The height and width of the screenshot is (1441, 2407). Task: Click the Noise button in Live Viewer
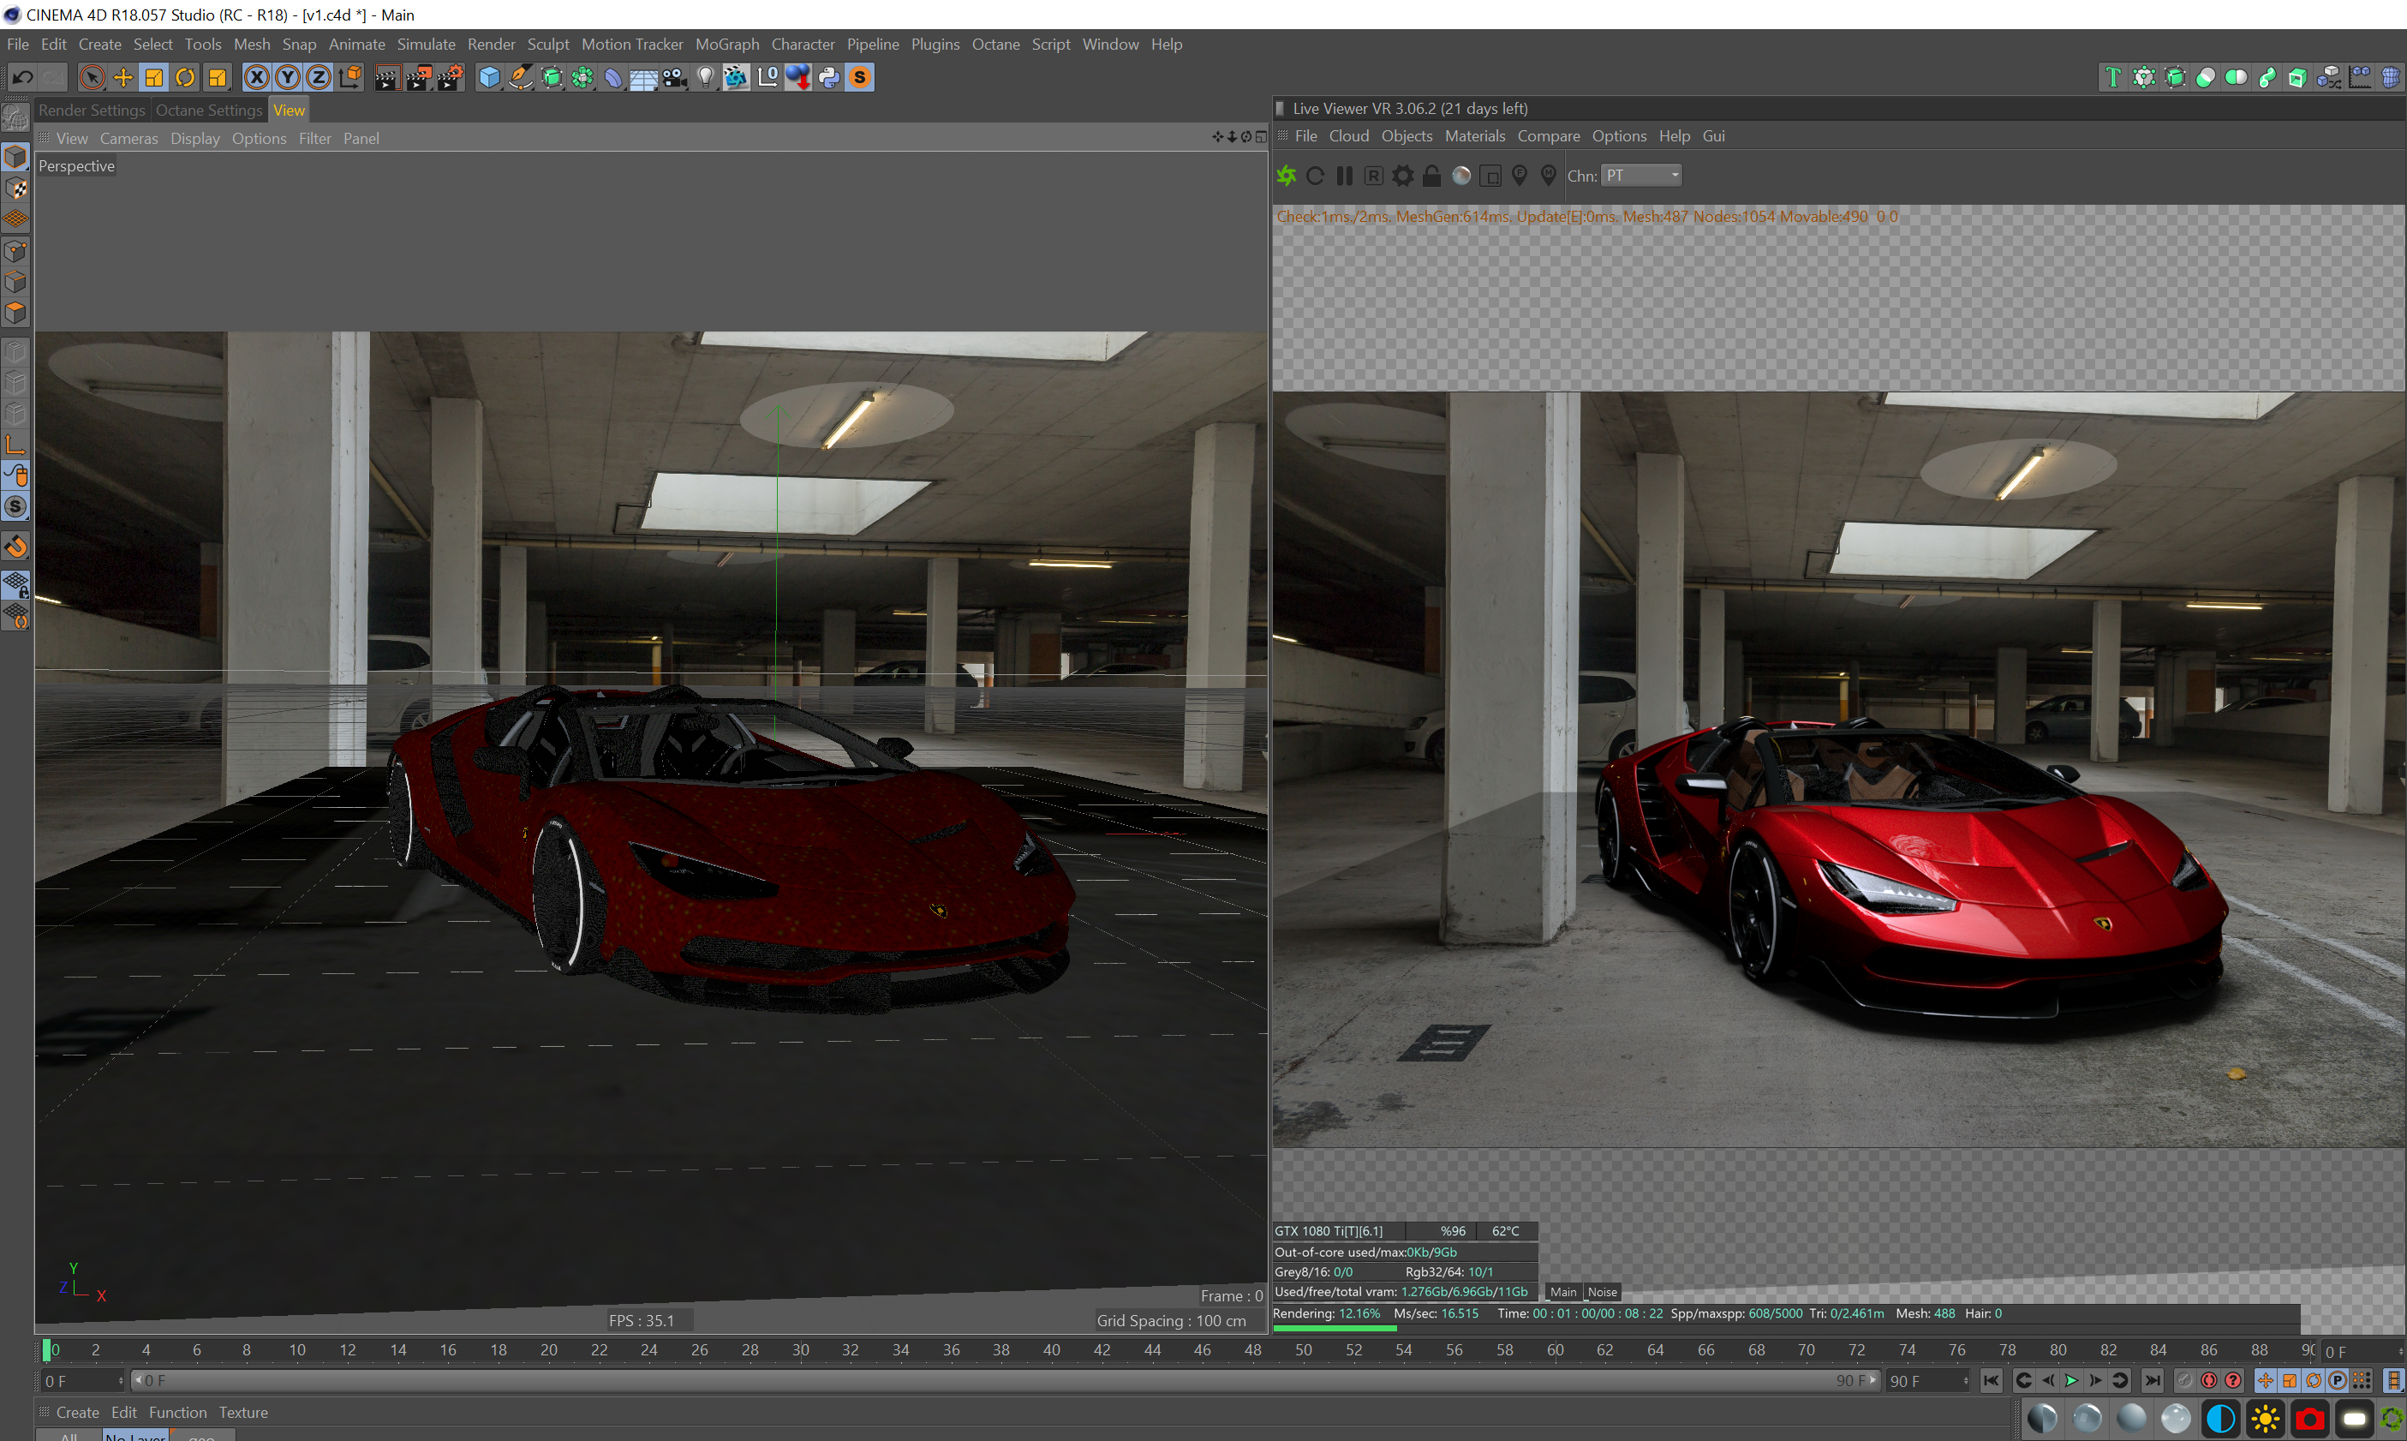1602,1291
